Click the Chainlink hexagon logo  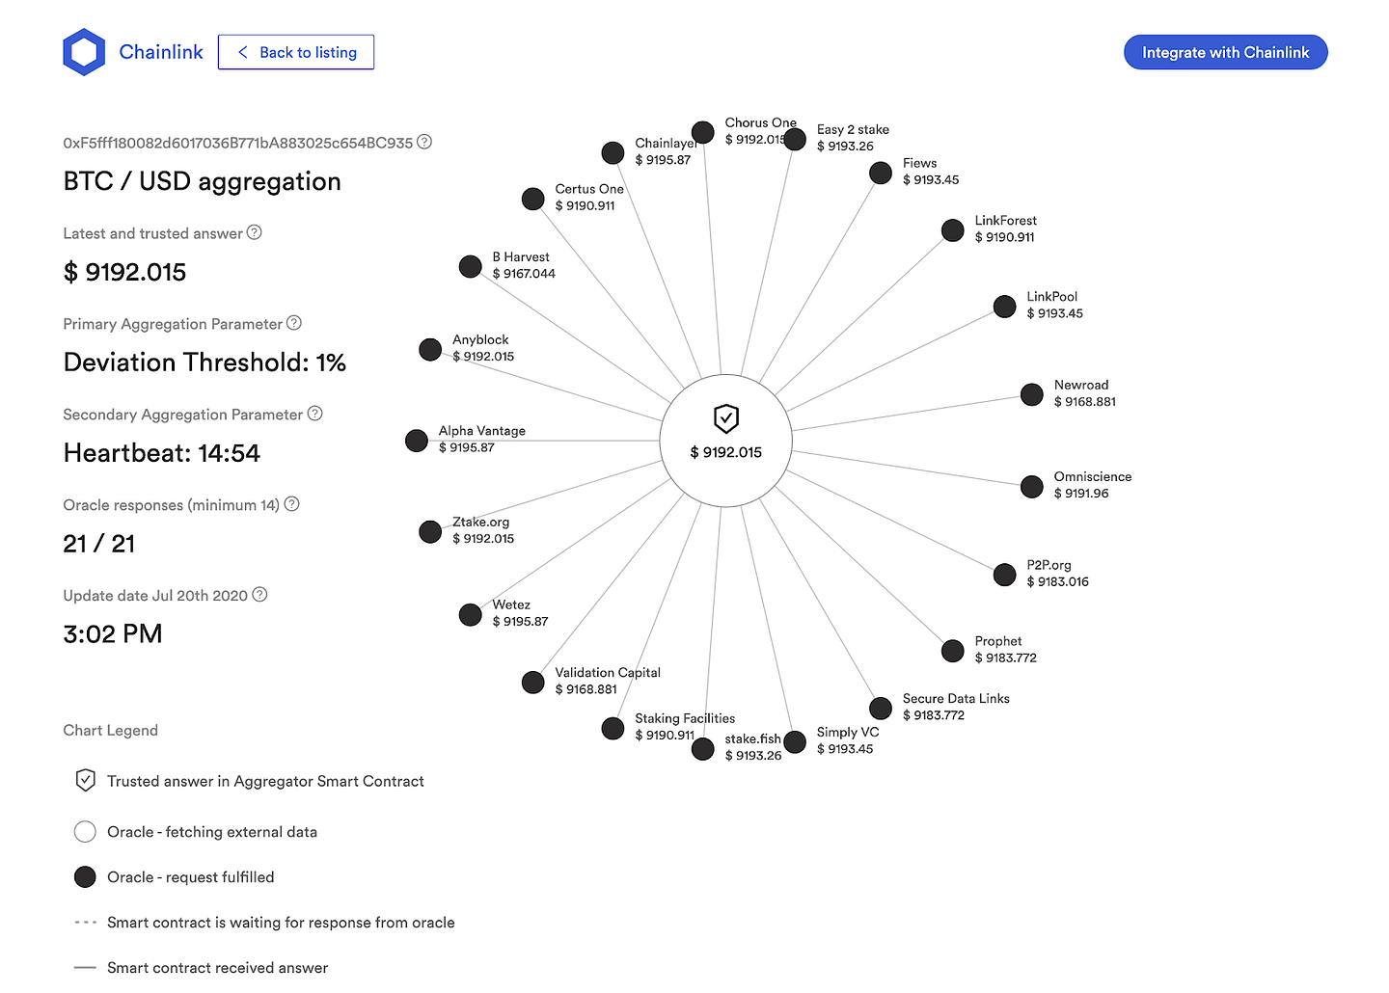(84, 52)
